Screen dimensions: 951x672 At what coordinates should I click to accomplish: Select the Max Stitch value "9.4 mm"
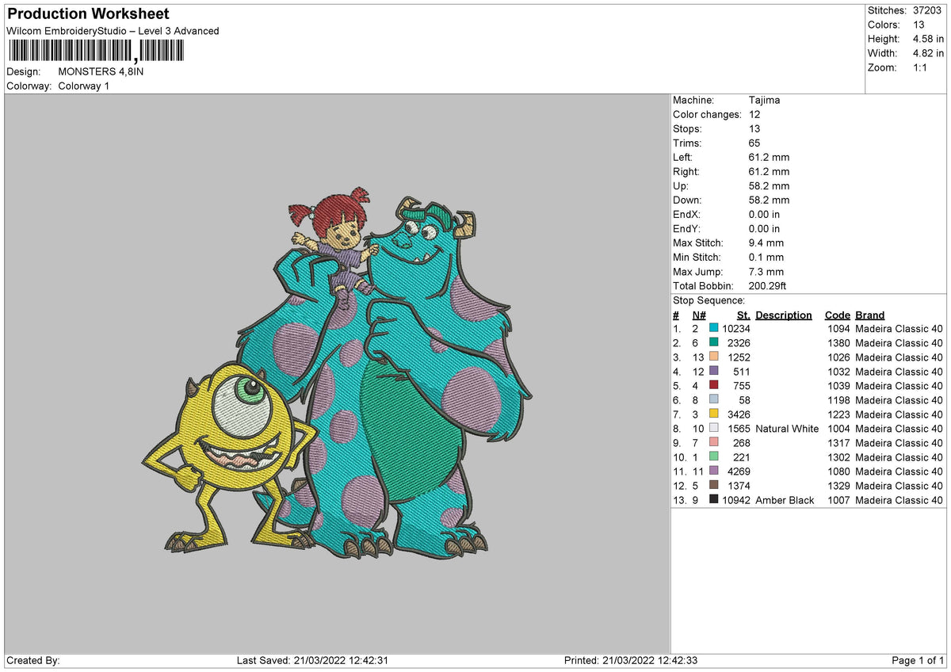pyautogui.click(x=766, y=242)
